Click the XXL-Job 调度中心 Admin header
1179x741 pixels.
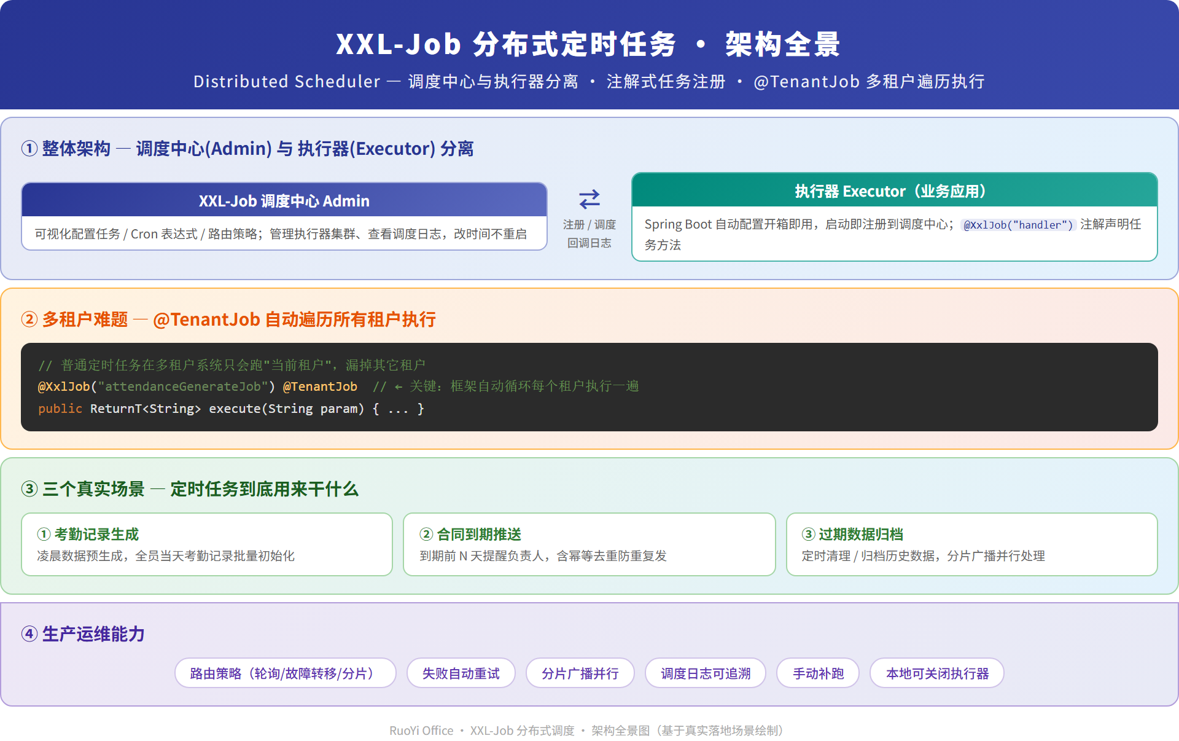point(284,200)
